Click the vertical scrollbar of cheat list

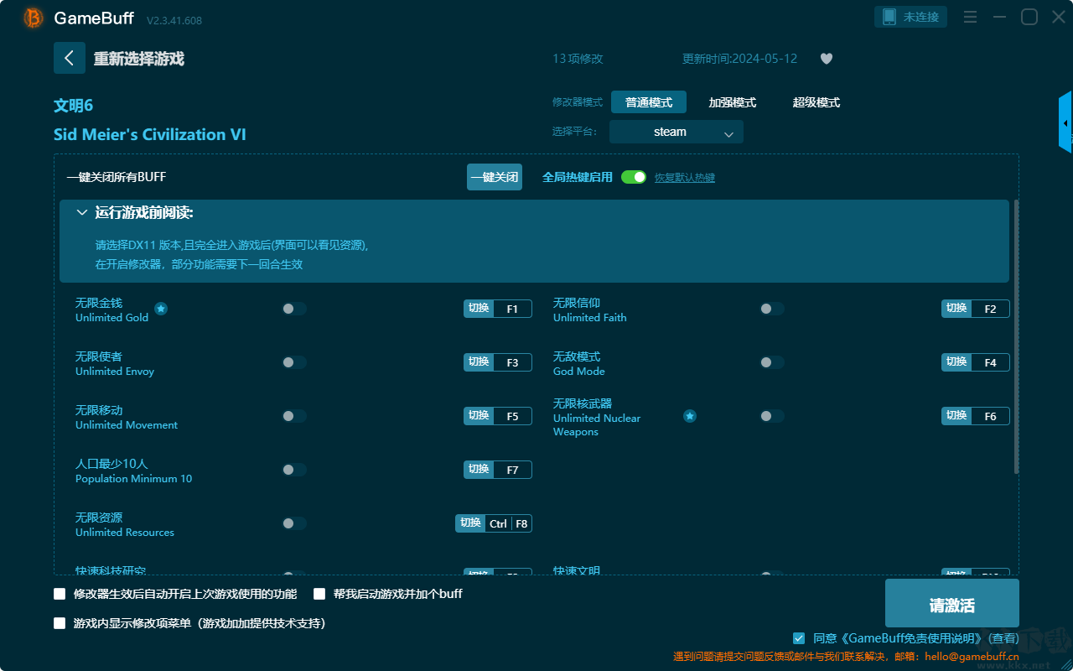tap(1017, 337)
